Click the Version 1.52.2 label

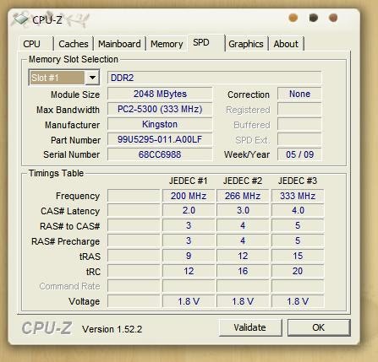coord(112,329)
